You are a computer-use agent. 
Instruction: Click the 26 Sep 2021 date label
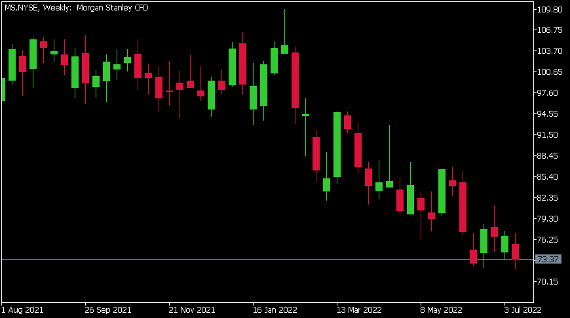108,310
